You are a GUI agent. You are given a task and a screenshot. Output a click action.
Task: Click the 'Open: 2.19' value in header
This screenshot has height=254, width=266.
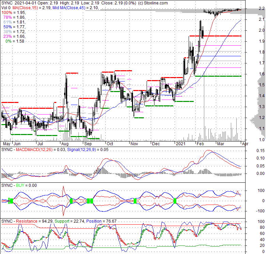point(48,3)
